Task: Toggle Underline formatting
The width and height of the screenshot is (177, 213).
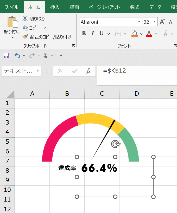Action: coord(102,33)
